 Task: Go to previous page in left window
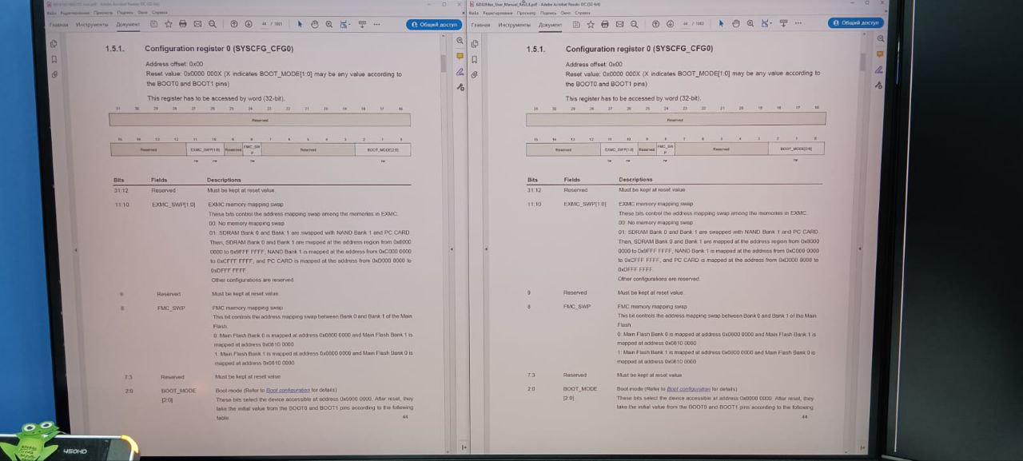233,24
